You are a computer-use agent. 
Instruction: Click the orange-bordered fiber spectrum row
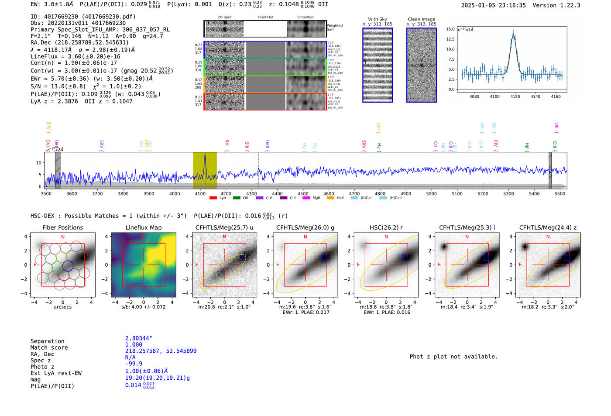tap(265, 84)
